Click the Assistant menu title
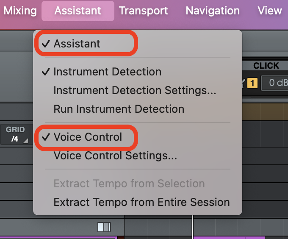The height and width of the screenshot is (239, 288). pos(78,11)
